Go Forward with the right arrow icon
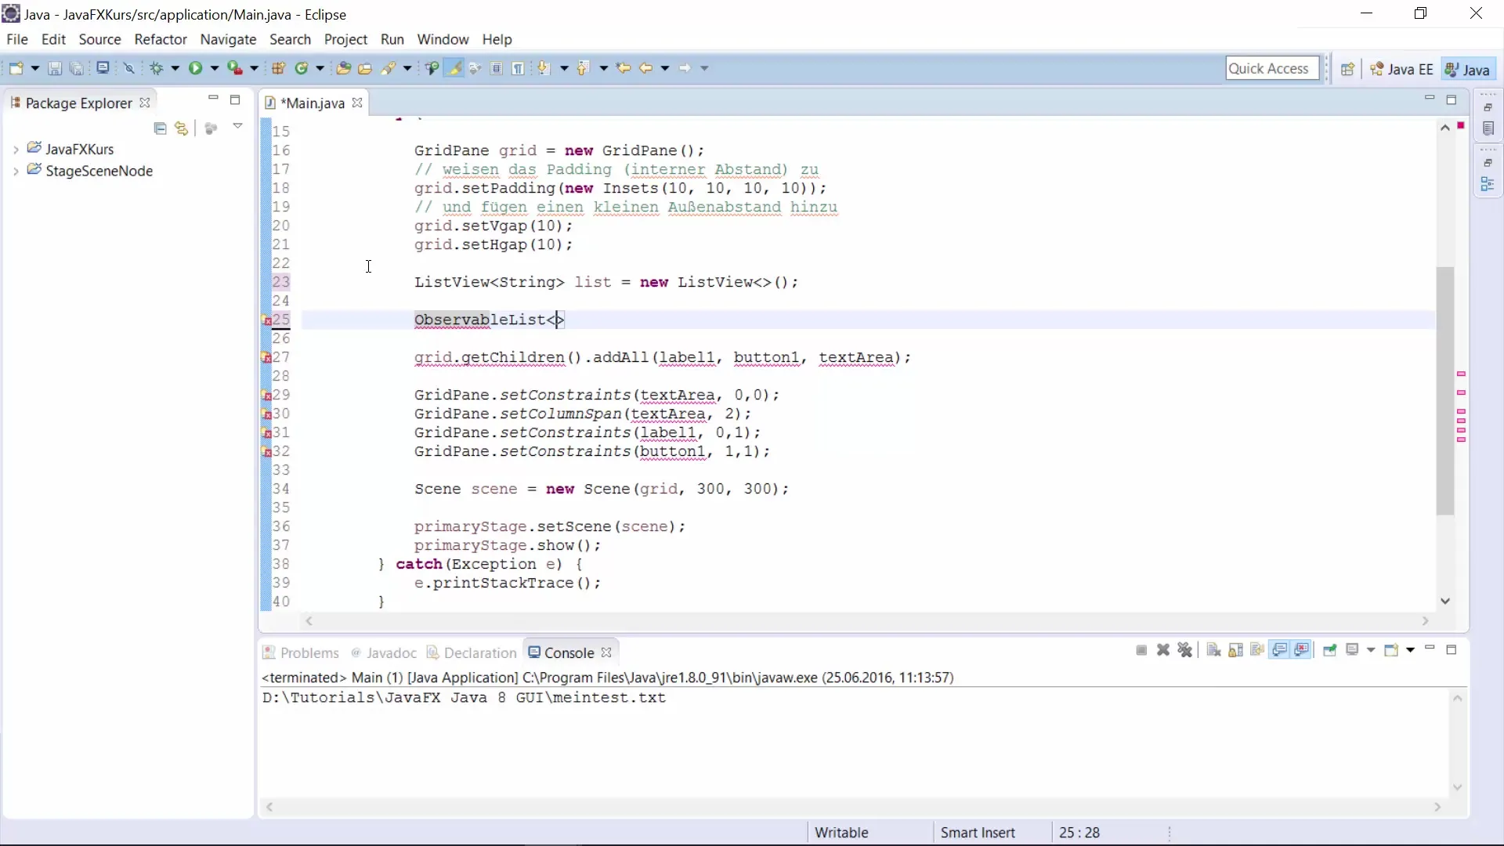The height and width of the screenshot is (846, 1504). tap(685, 68)
